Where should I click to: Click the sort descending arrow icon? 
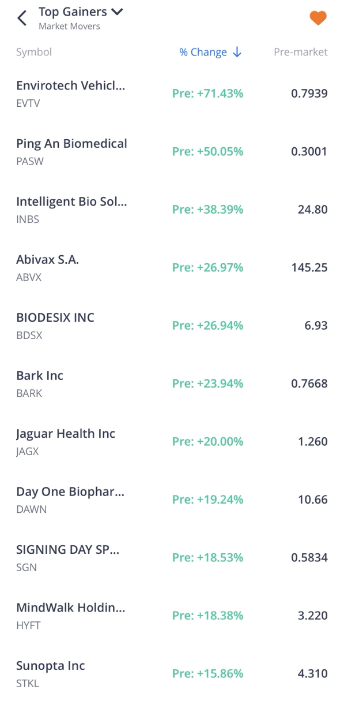pyautogui.click(x=237, y=52)
